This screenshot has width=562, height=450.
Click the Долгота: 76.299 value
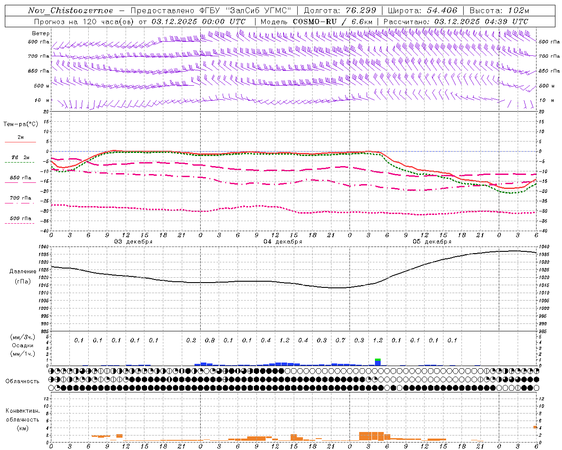(x=340, y=11)
